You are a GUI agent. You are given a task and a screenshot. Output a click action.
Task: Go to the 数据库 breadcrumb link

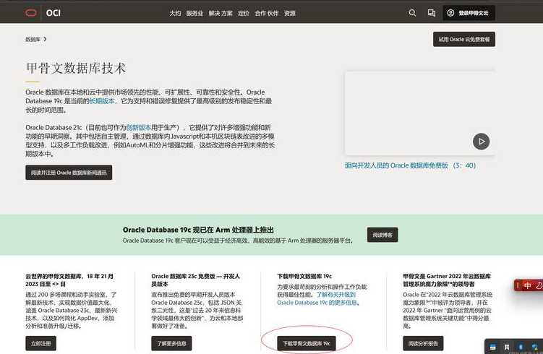[33, 39]
